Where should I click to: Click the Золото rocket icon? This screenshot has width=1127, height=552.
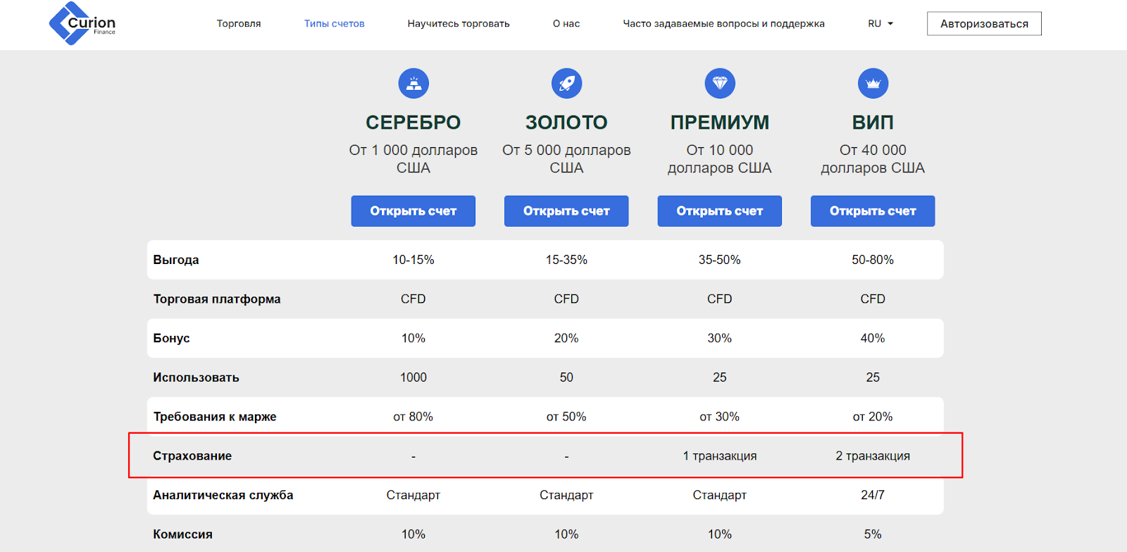(566, 84)
